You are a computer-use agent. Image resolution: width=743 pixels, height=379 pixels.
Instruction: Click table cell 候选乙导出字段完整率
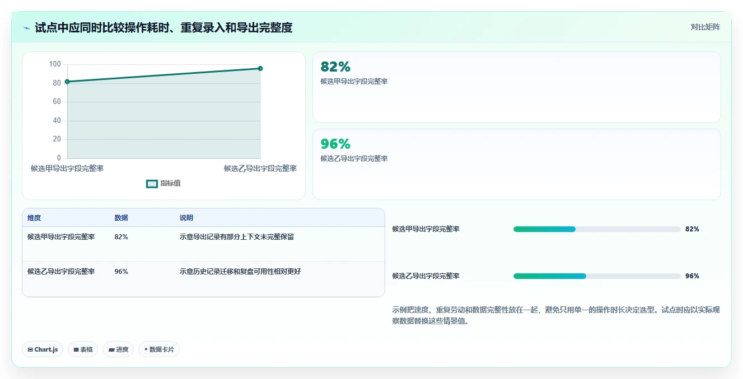click(x=61, y=272)
